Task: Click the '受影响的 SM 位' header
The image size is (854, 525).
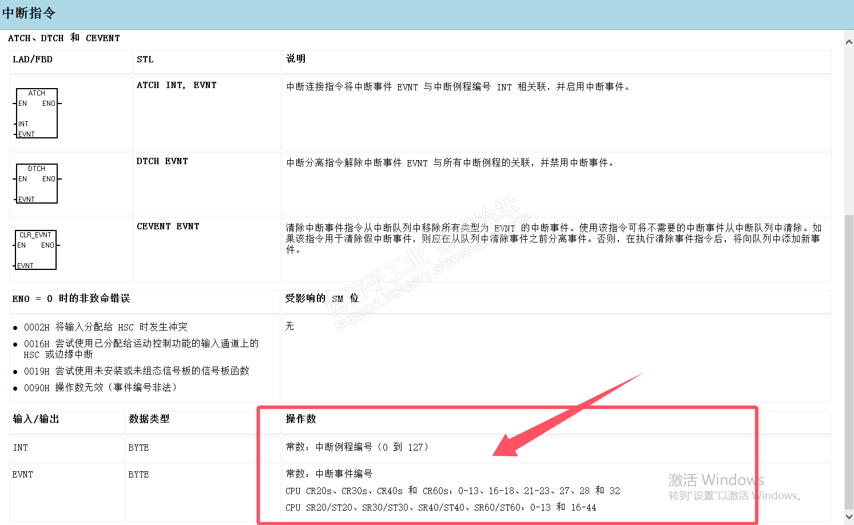Action: pyautogui.click(x=322, y=299)
